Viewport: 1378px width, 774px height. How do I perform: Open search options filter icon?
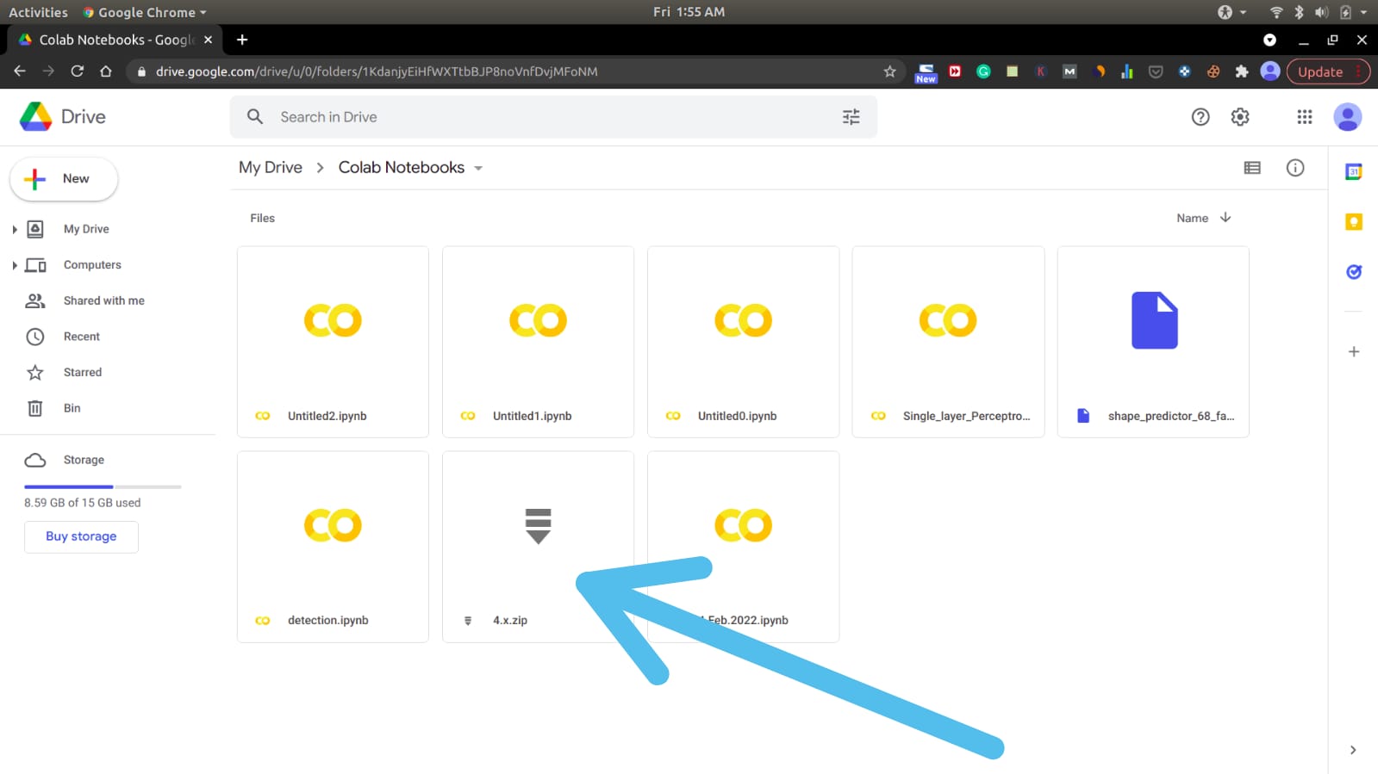pos(851,117)
